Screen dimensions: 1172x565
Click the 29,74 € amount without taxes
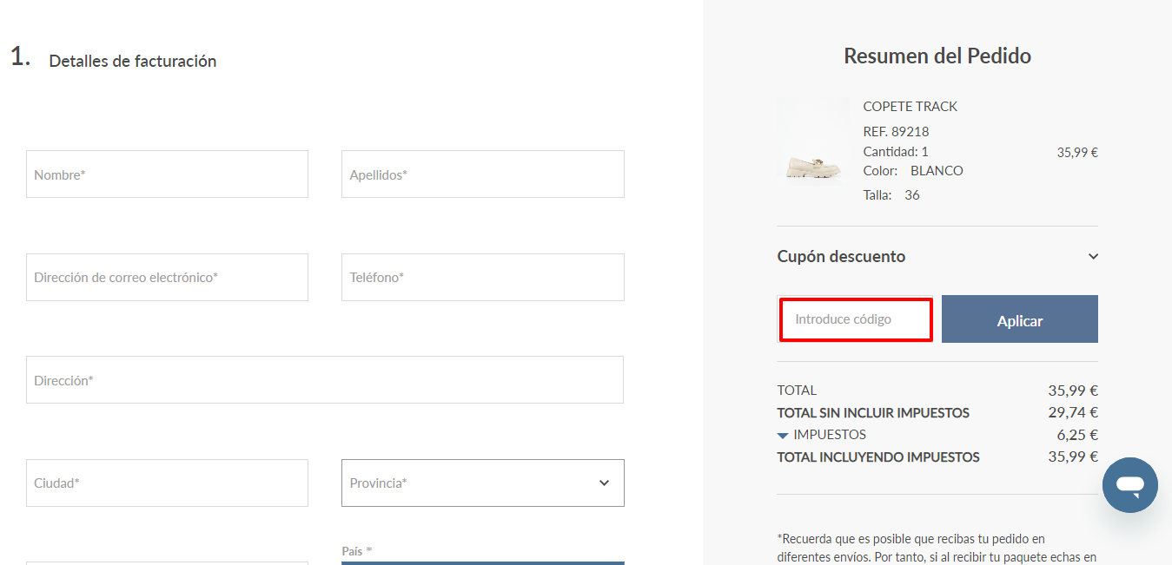click(1073, 413)
